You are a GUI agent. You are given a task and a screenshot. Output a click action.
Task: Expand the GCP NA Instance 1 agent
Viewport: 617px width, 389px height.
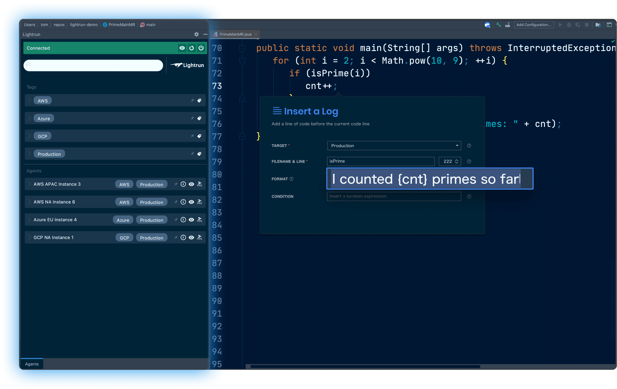(x=29, y=237)
